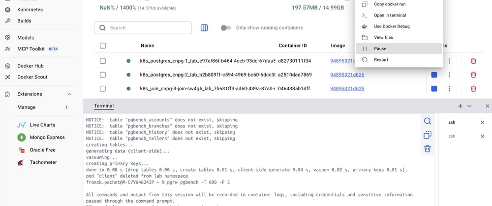492x206 pixels.
Task: Collapse the Extensions section chevron
Action: click(x=70, y=94)
